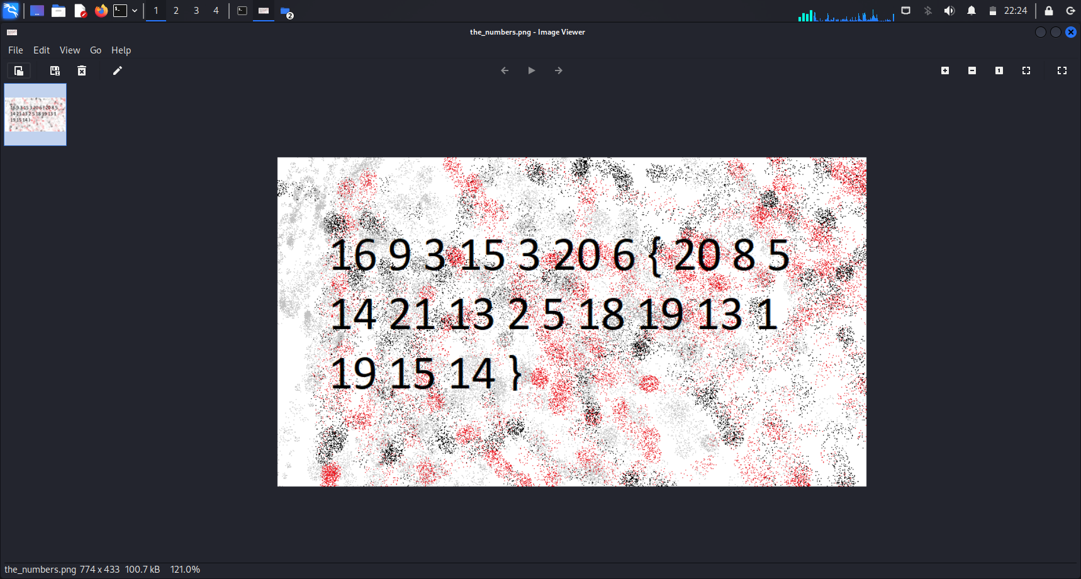Click the Open image toolbar icon
Viewport: 1081px width, 579px height.
tap(19, 70)
